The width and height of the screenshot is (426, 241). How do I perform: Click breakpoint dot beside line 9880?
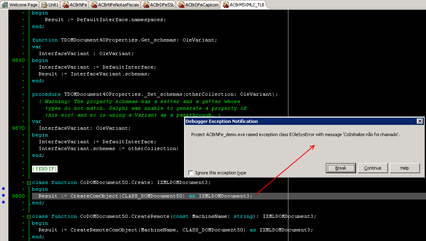(3, 195)
